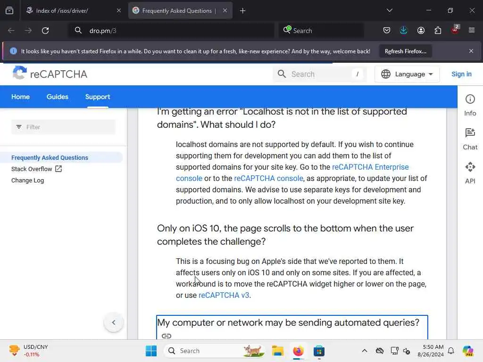Open File Explorer from the taskbar

pyautogui.click(x=277, y=351)
